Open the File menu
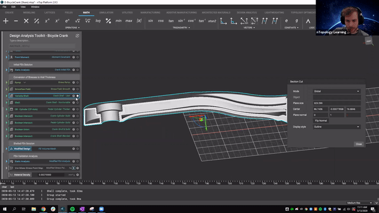Screen dimensions: 379x213 pos(4,7)
